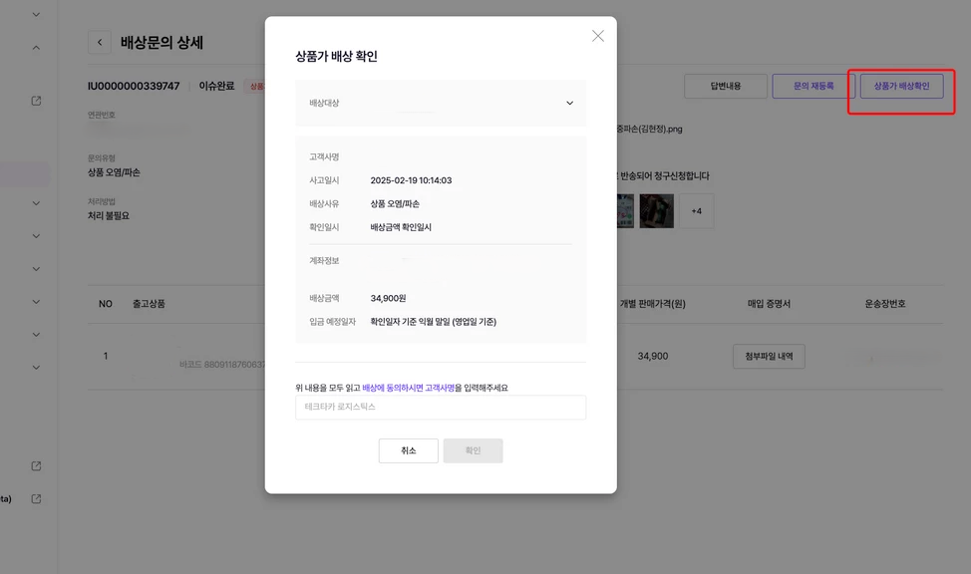Click the 취소 button in the dialog
971x574 pixels.
click(x=408, y=450)
